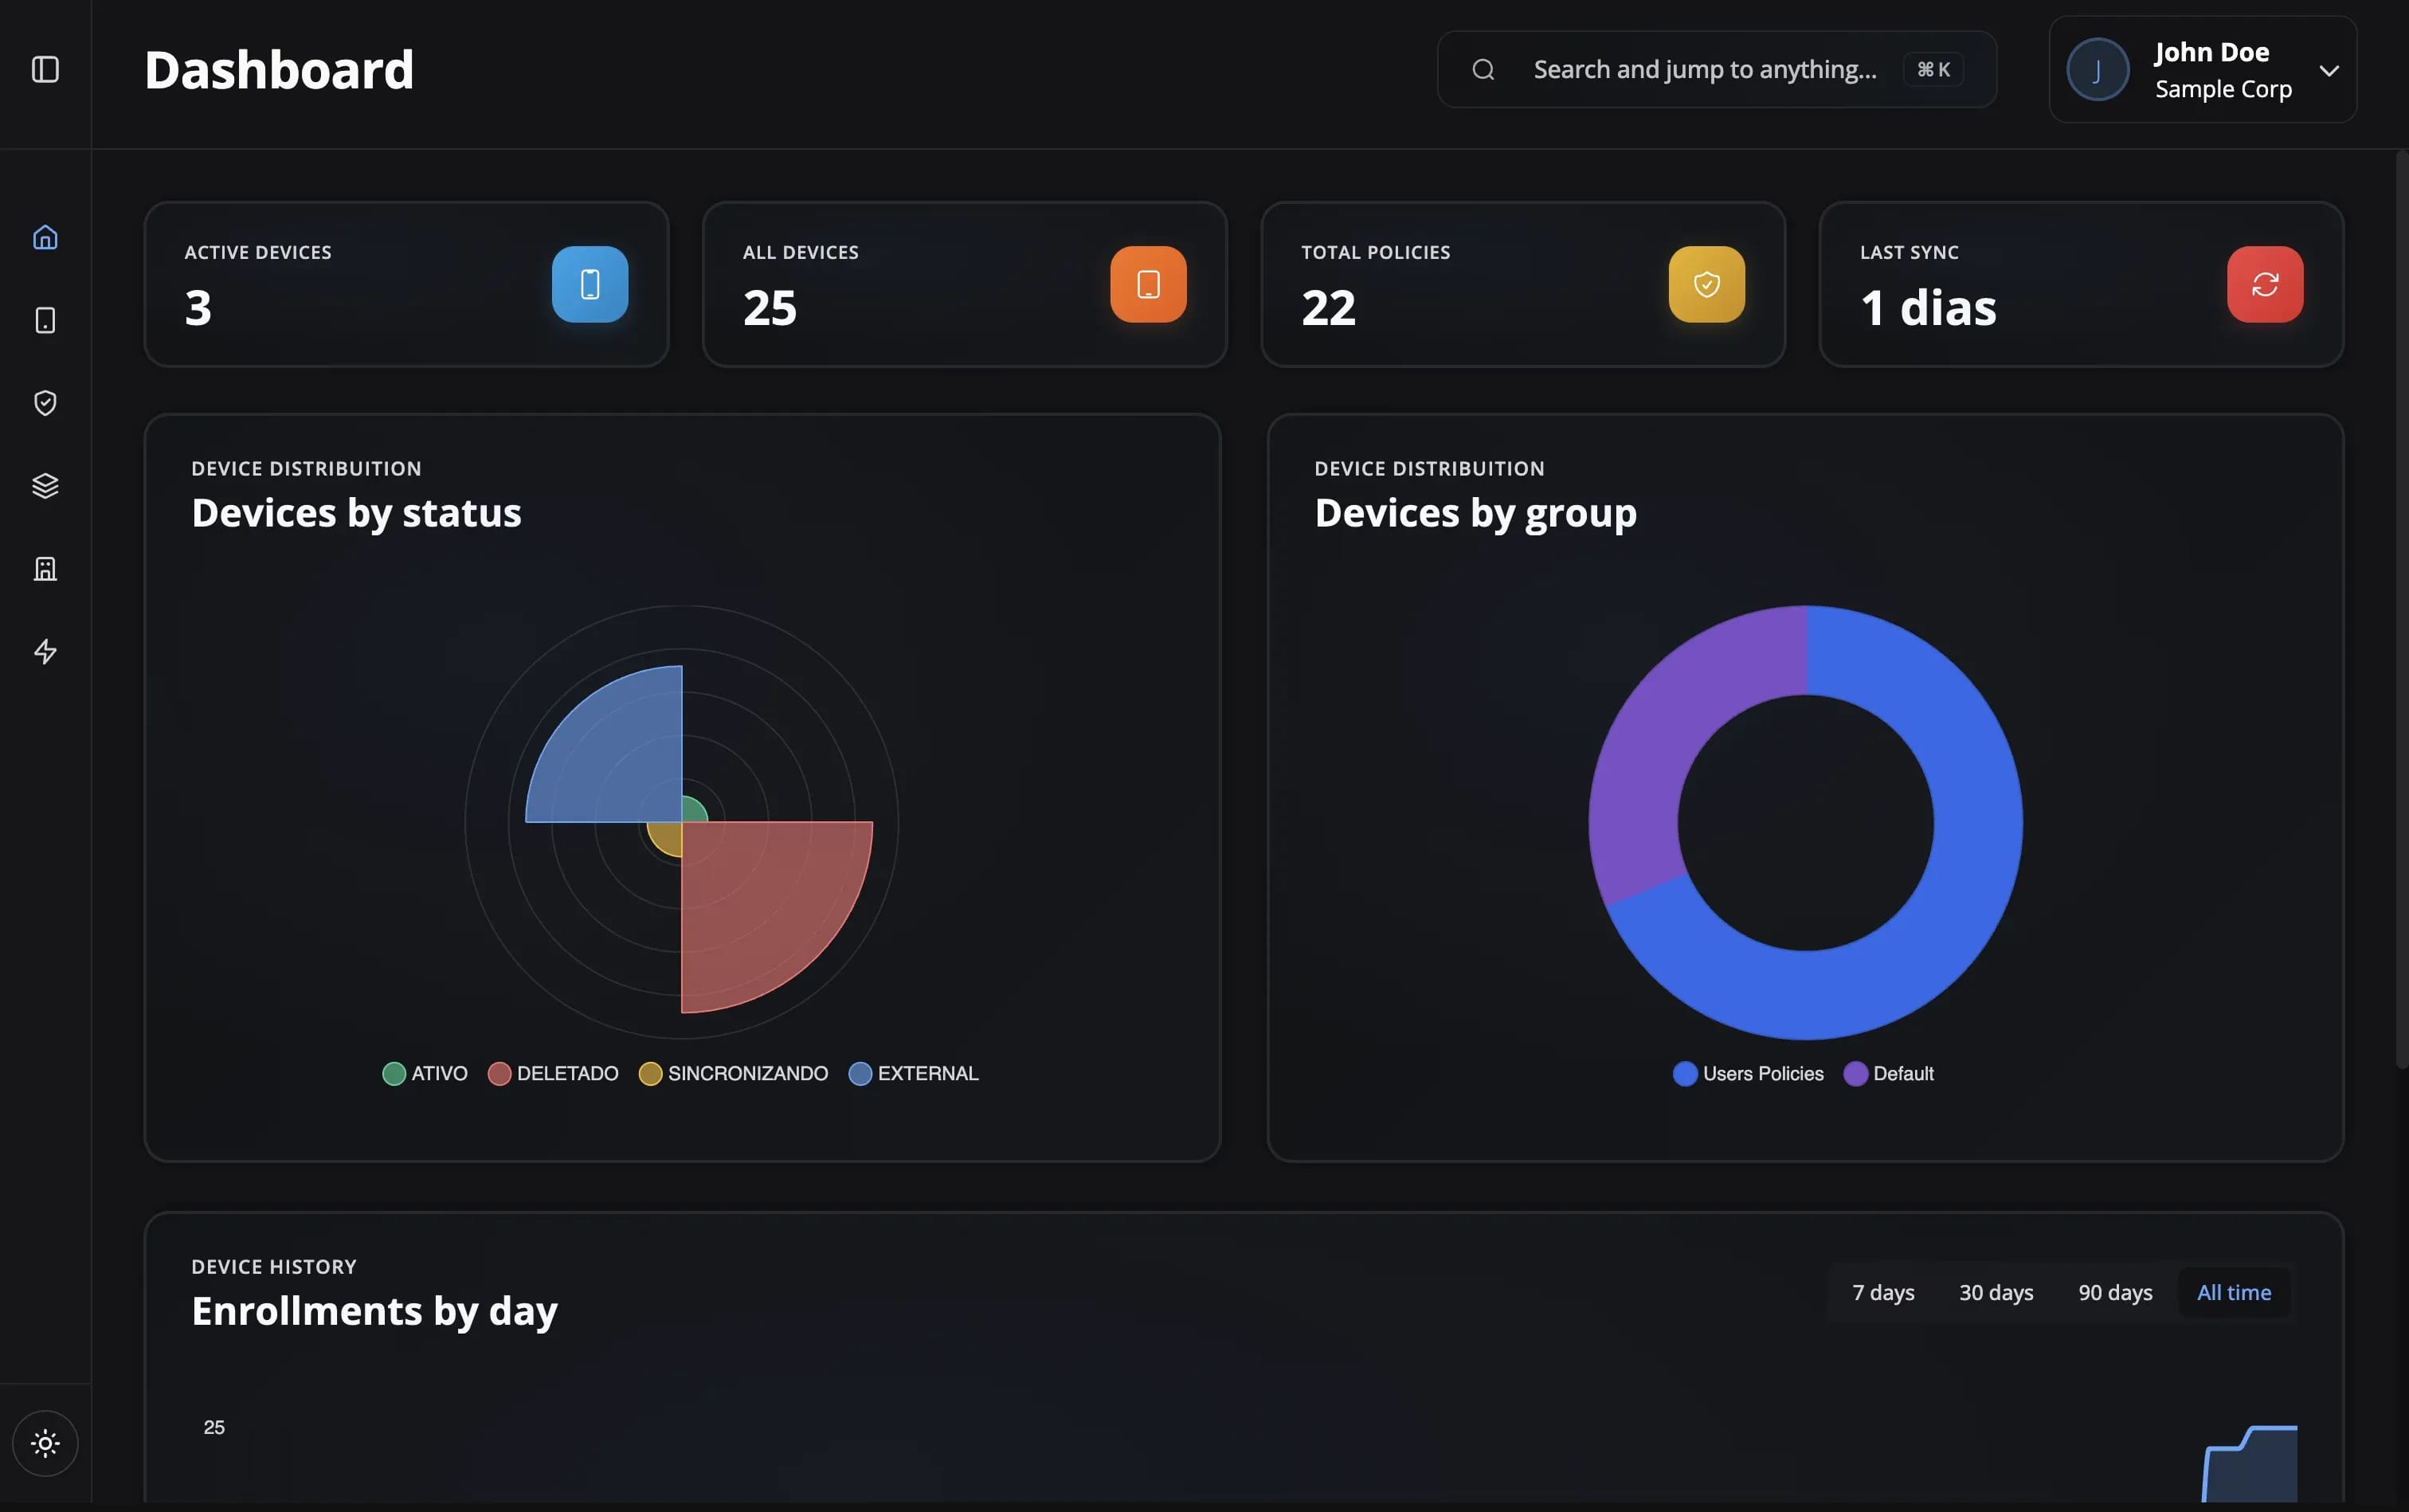Open the Devices section via phone icon
The image size is (2409, 1512).
46,320
